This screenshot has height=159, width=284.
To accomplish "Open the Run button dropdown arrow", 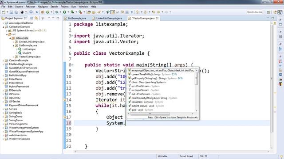I will (x=68, y=12).
